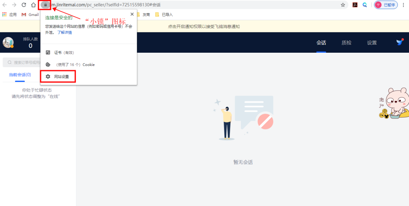The image size is (409, 206).
Task: Select the 当前会话(0) tab
Action: (x=20, y=74)
